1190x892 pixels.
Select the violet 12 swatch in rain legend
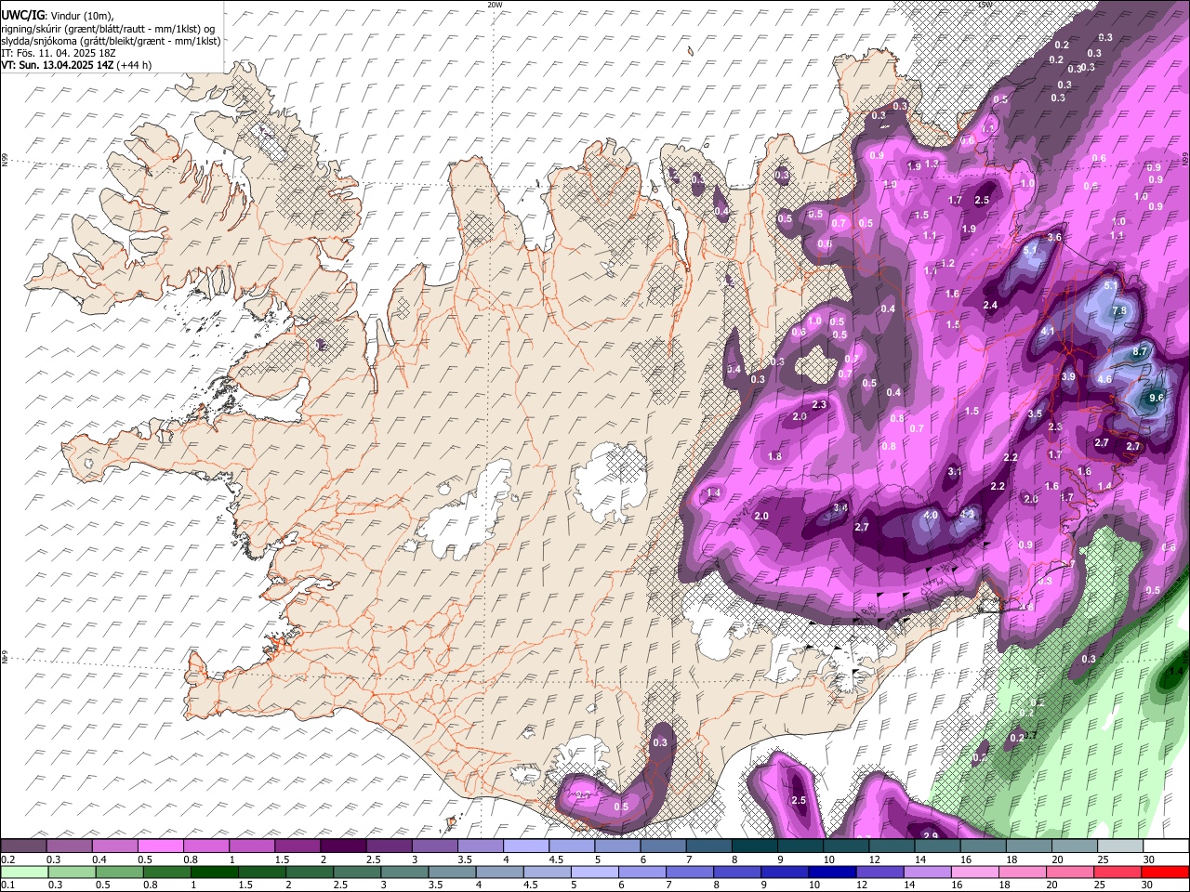[879, 872]
